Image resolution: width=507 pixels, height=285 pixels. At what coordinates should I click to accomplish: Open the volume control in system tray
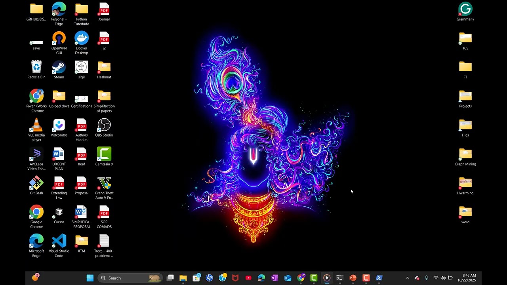click(x=443, y=278)
